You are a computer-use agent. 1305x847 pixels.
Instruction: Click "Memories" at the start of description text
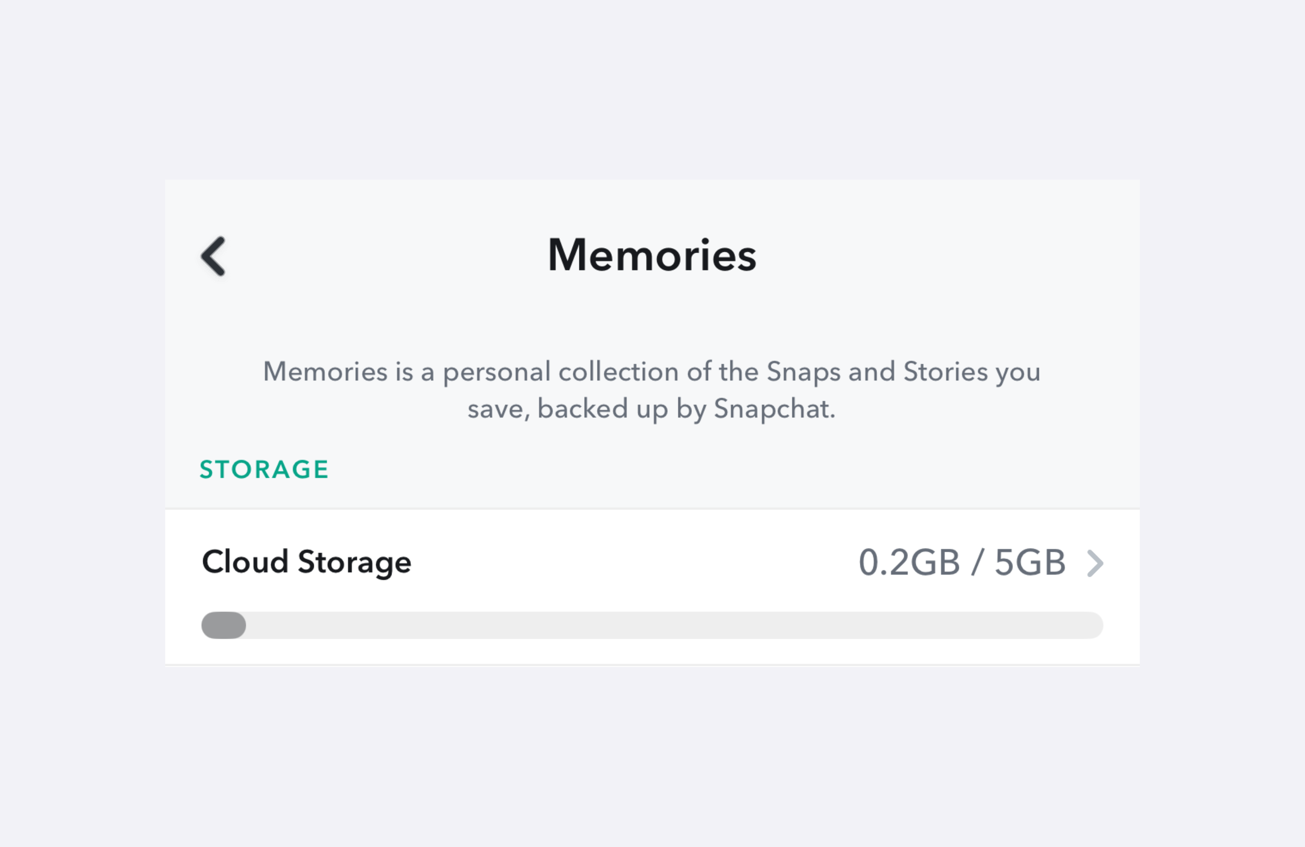(325, 372)
